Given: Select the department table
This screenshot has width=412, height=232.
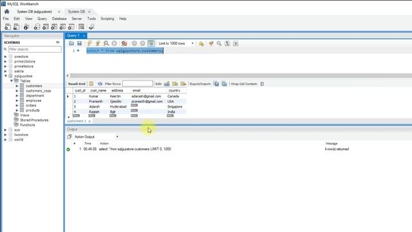Looking at the screenshot, I should click(35, 96).
